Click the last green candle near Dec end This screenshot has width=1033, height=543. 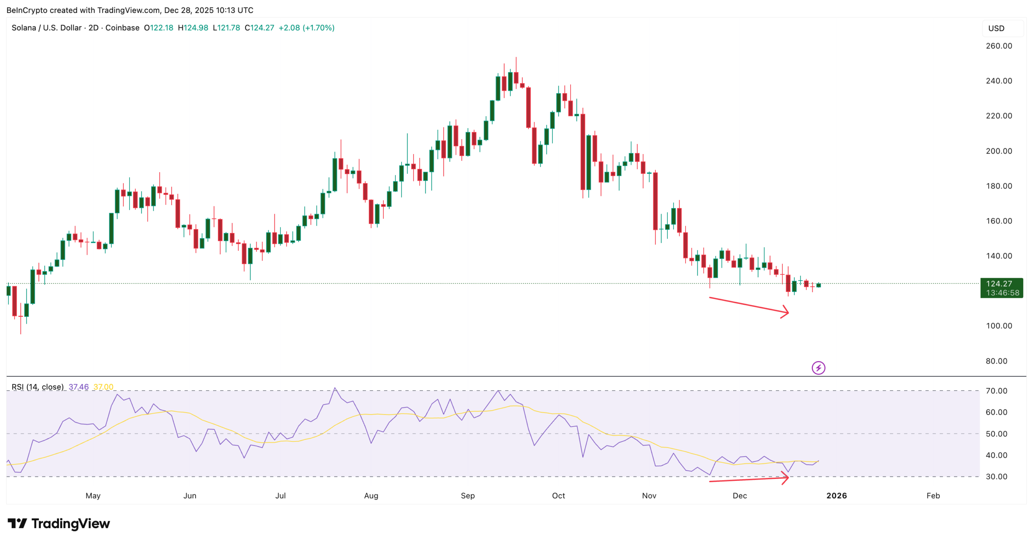[818, 285]
